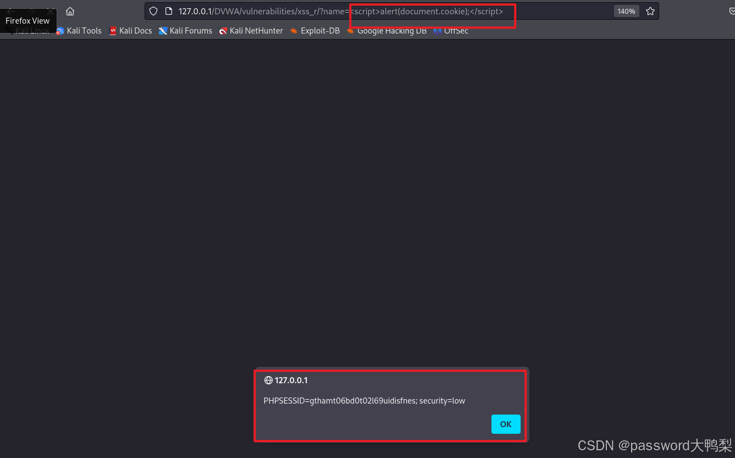Open the Exploit-DB bookmark
This screenshot has height=458, width=735.
pos(315,31)
